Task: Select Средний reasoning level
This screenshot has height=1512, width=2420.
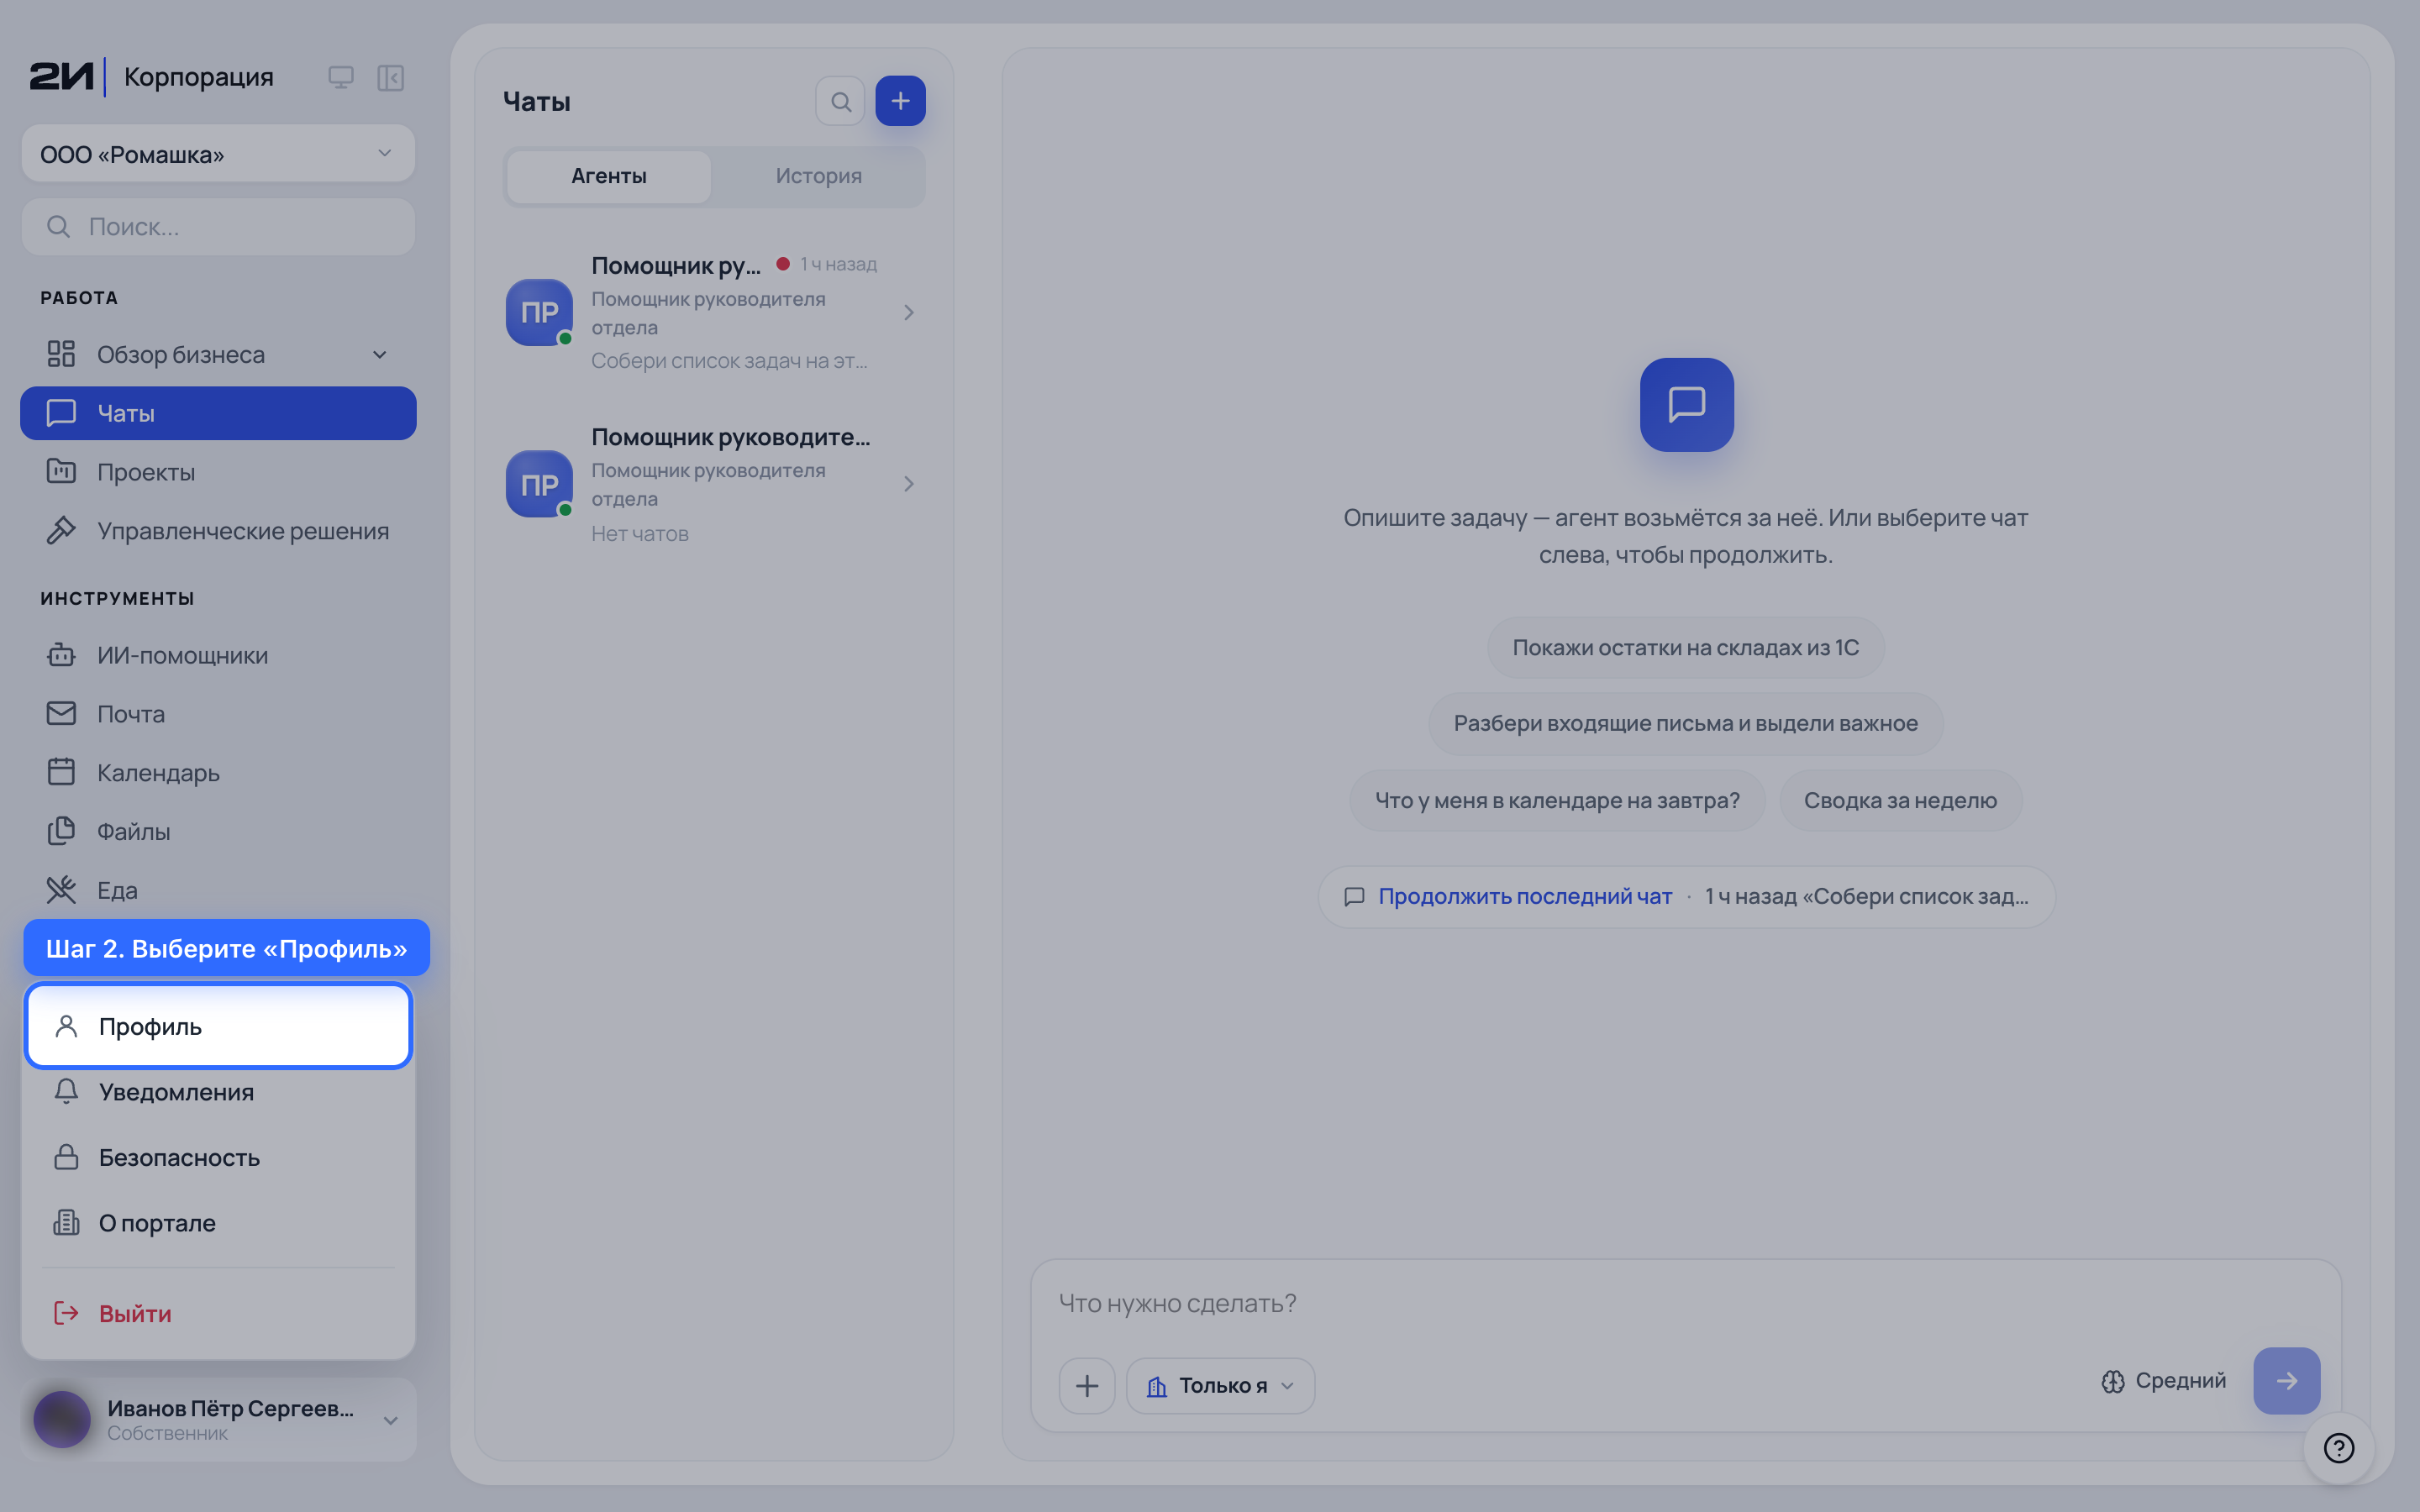Action: click(x=2163, y=1381)
